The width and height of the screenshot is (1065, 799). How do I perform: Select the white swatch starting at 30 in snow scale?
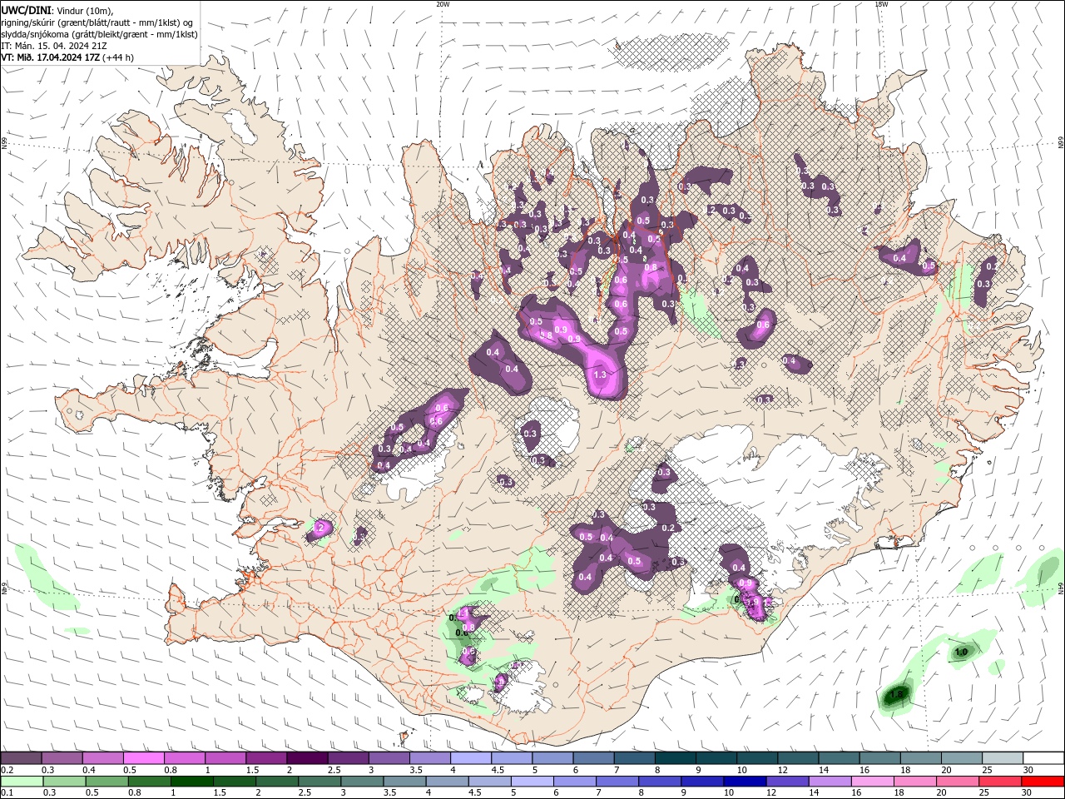(1044, 758)
